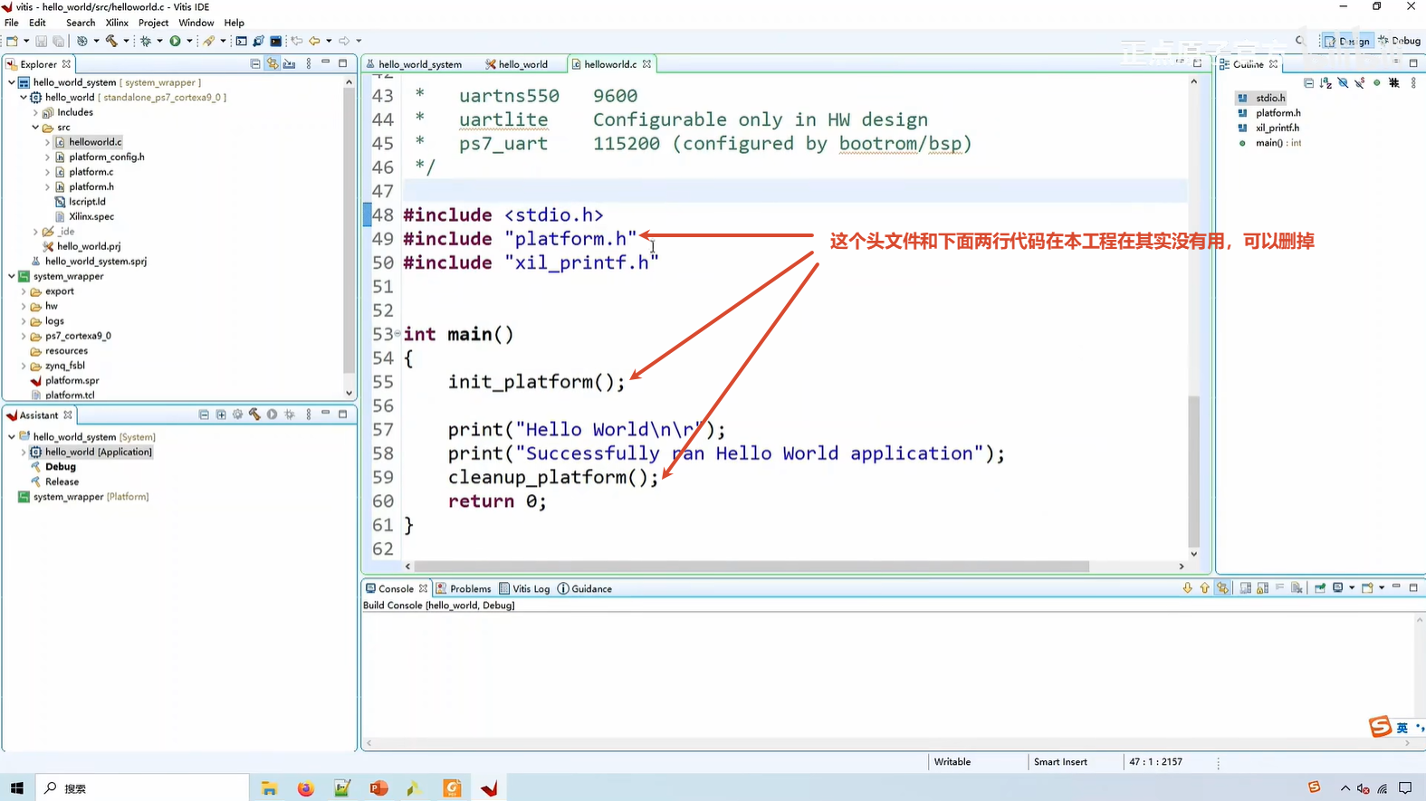Viewport: 1426px width, 801px height.
Task: Open the Vitis Log tab
Action: pyautogui.click(x=524, y=588)
